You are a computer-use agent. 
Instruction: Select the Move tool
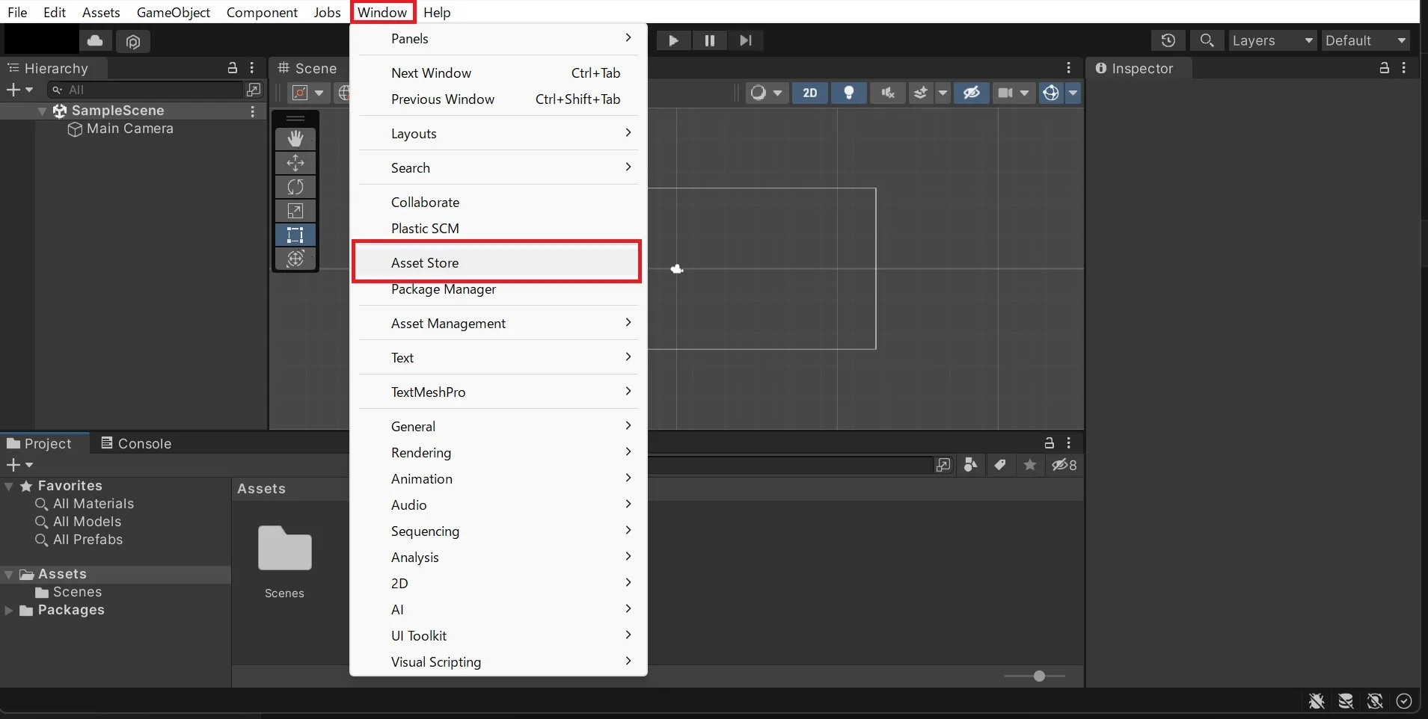[295, 163]
